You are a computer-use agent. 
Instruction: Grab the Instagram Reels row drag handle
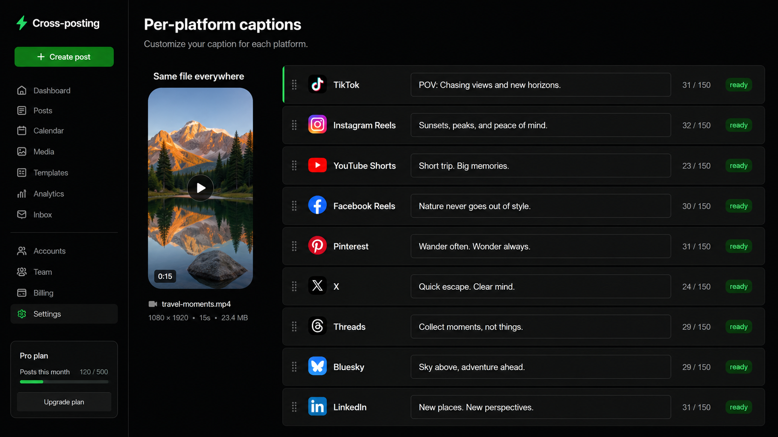(294, 125)
